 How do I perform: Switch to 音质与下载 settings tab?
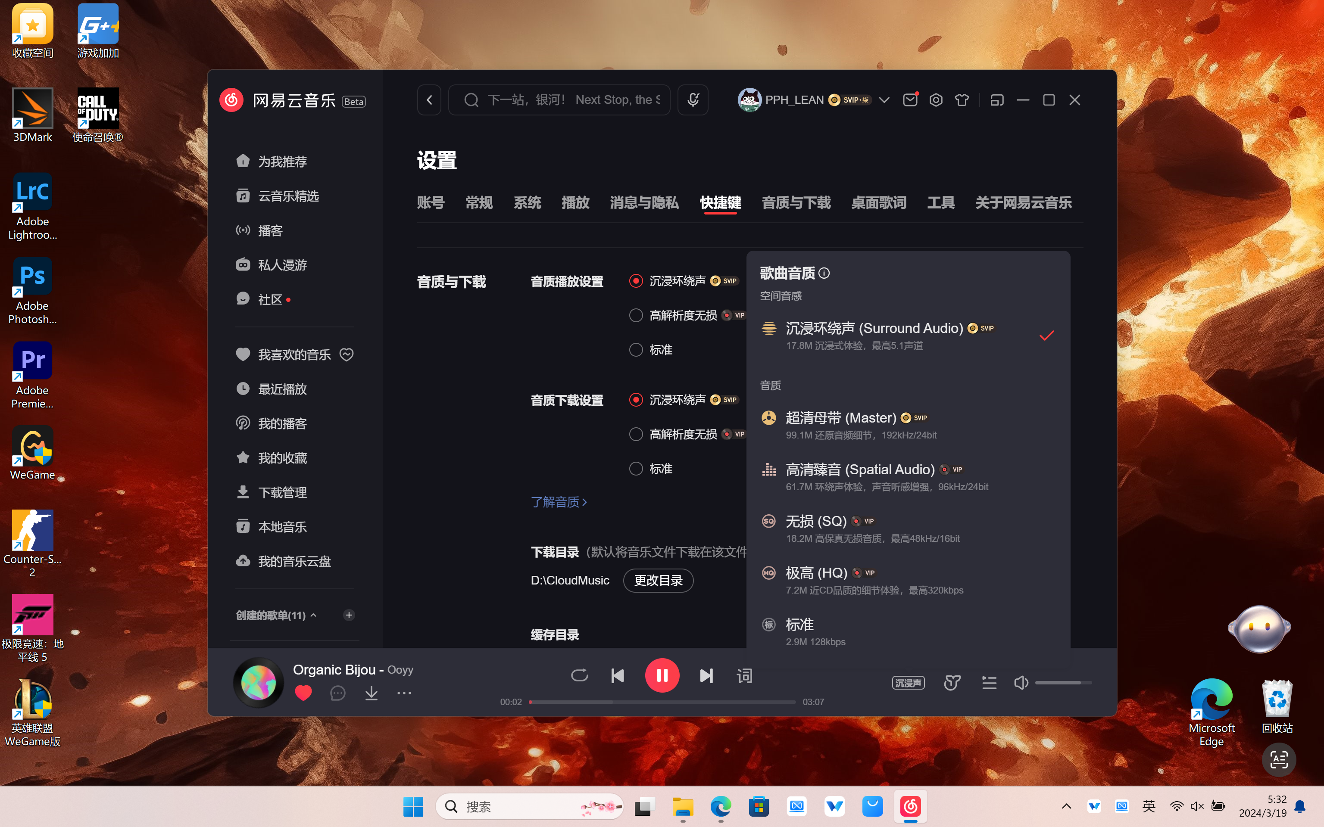coord(796,202)
